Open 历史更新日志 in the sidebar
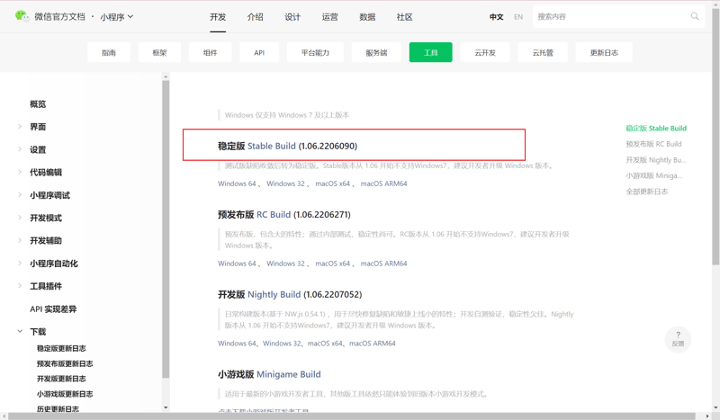This screenshot has width=720, height=420. 58,408
